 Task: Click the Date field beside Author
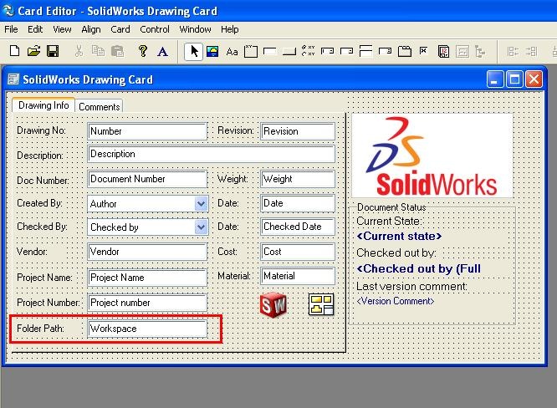click(x=298, y=203)
